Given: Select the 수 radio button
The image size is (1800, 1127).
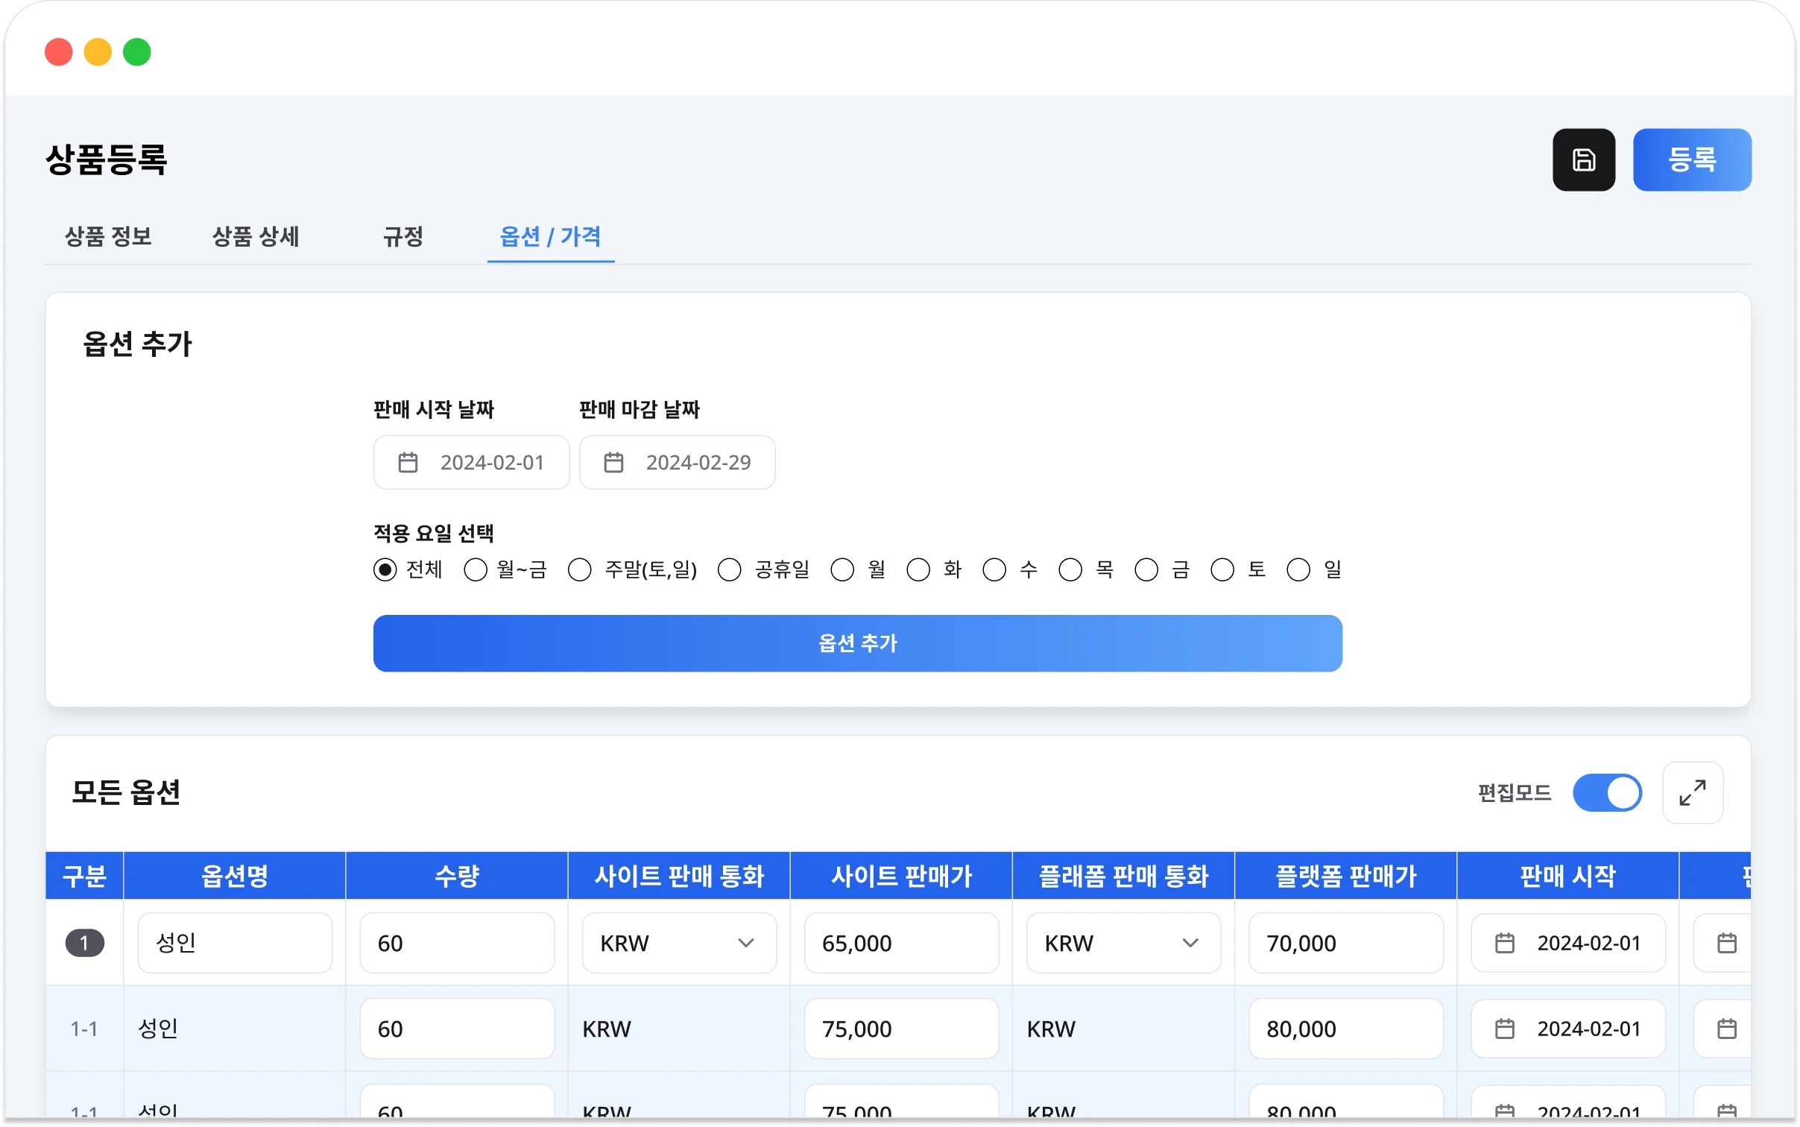Looking at the screenshot, I should (994, 570).
